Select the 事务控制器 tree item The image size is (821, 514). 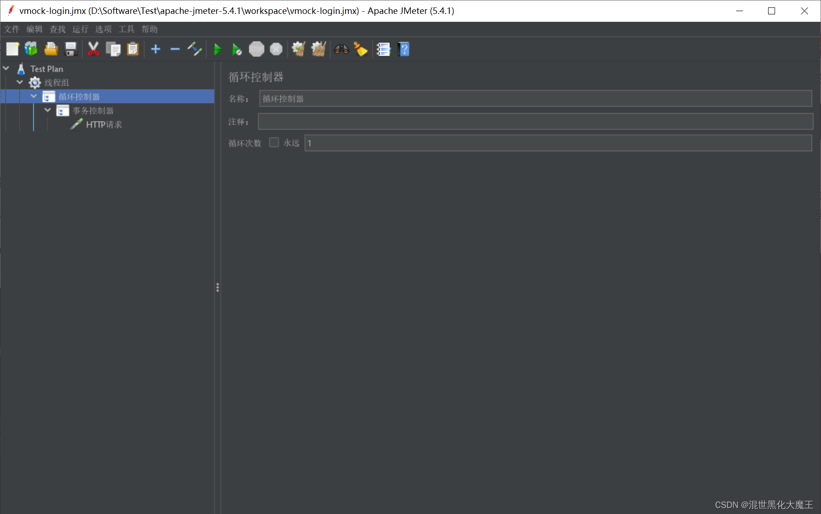(93, 110)
